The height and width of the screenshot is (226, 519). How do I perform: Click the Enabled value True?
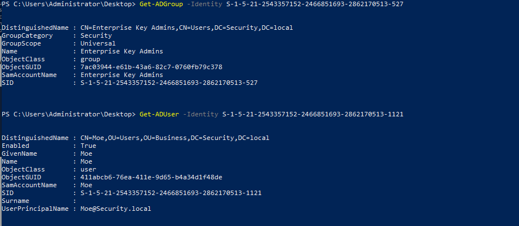coord(88,146)
